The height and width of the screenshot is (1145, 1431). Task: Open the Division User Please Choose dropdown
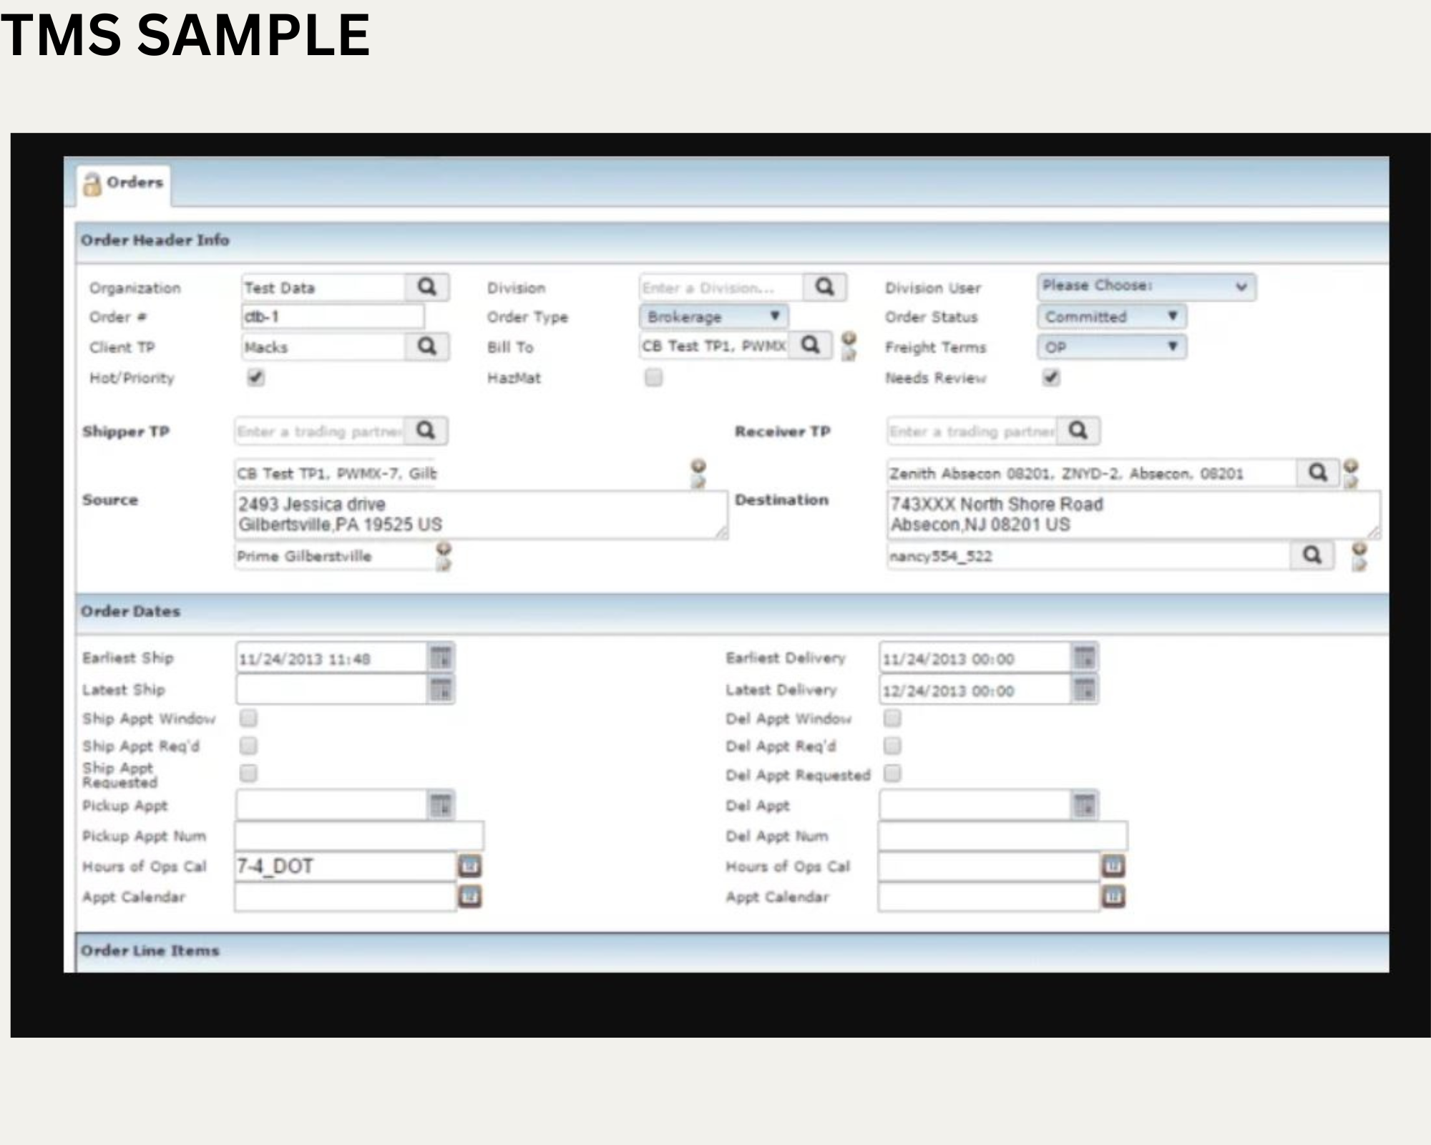click(x=1145, y=286)
